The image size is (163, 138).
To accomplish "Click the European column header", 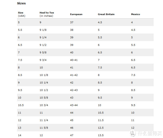I will [x=76, y=14].
